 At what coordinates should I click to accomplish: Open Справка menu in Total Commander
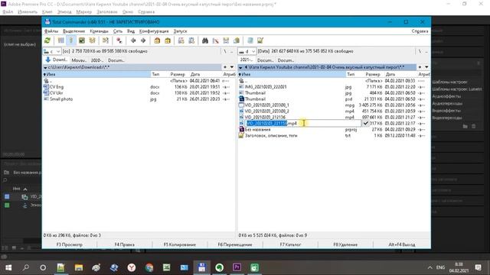point(420,31)
